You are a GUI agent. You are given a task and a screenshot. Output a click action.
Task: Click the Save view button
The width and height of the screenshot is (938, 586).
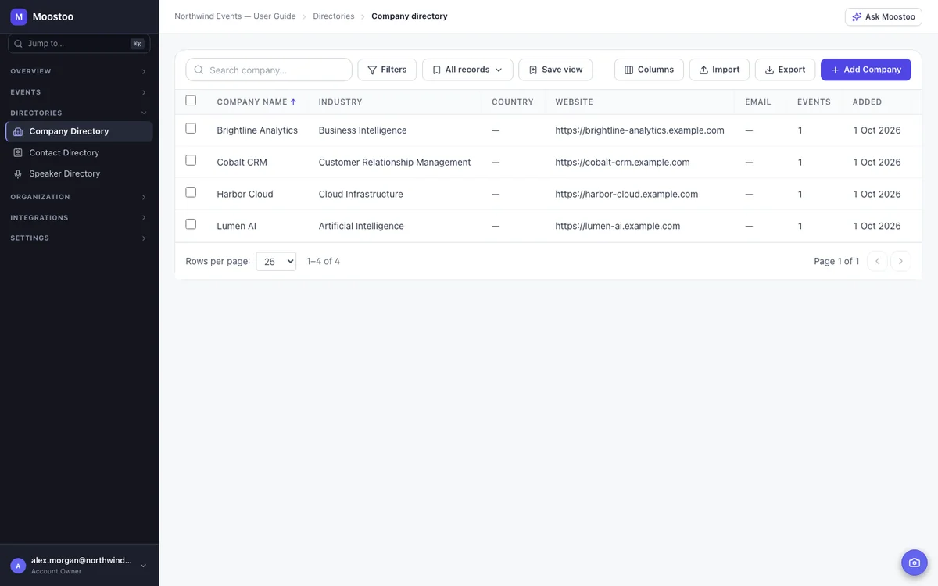point(556,70)
